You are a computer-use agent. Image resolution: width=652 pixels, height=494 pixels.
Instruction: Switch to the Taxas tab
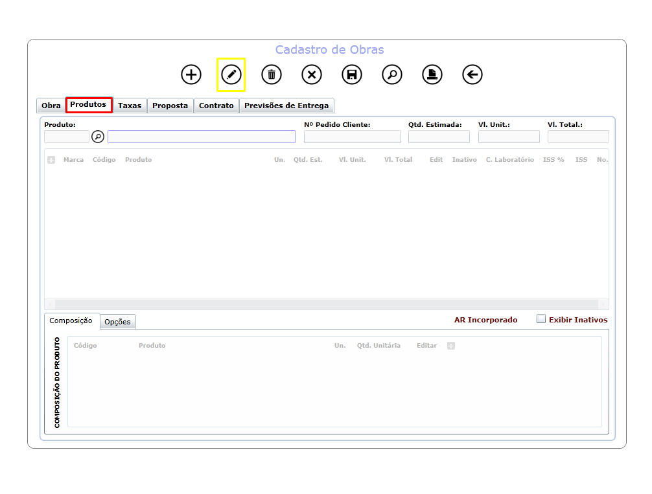130,106
